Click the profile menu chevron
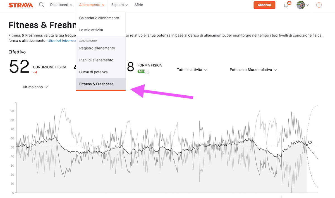Screen dimensions: 335x198 pos(308,5)
